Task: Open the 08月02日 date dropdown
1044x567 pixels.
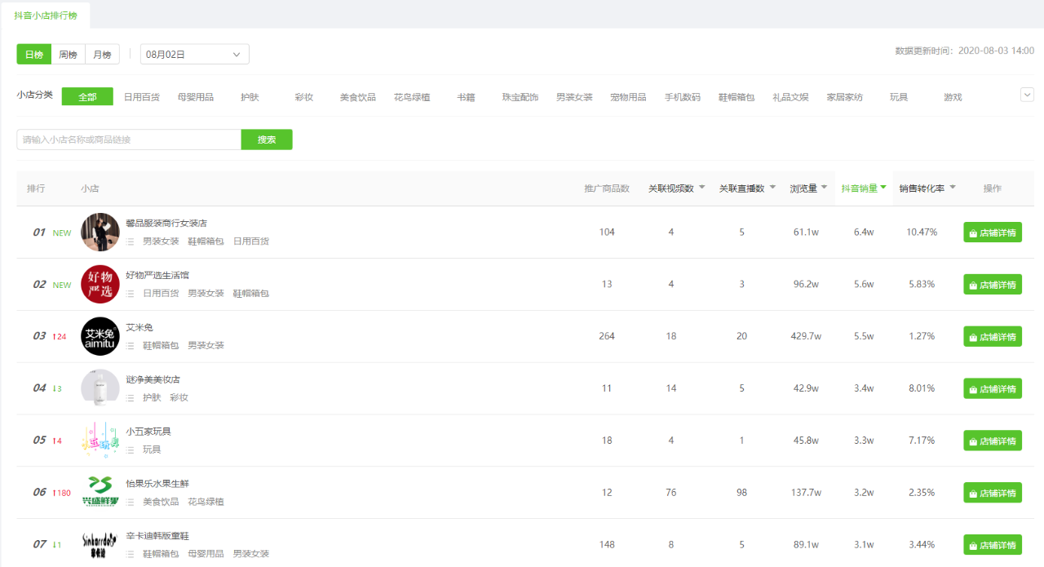Action: coord(195,55)
